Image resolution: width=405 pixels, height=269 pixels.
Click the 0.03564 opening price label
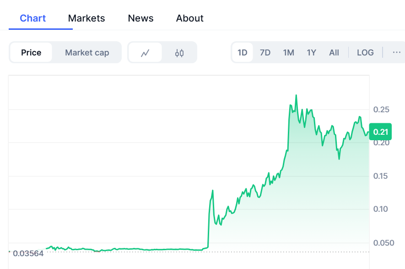[28, 253]
